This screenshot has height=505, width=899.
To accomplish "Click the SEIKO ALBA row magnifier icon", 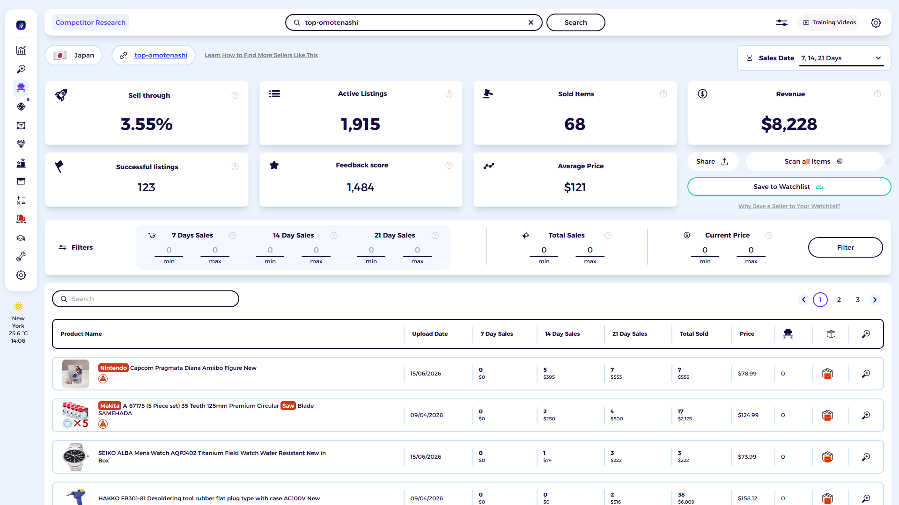I will (x=866, y=457).
